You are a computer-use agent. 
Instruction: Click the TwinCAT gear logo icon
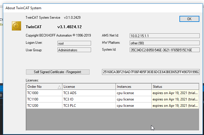click(x=16, y=26)
